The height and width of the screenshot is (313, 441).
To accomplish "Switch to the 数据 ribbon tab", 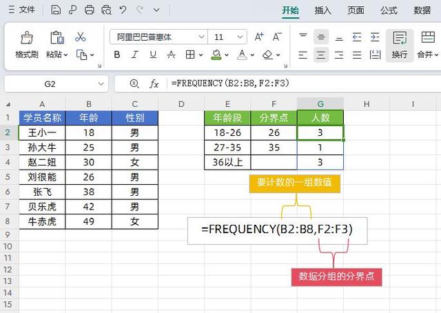I will coord(422,10).
